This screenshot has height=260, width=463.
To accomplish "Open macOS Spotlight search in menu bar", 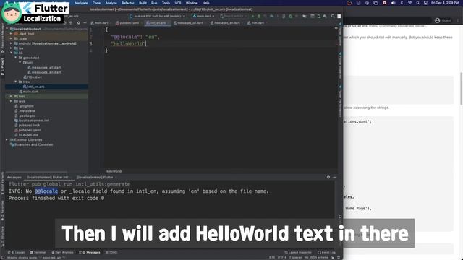I will click(x=417, y=3).
